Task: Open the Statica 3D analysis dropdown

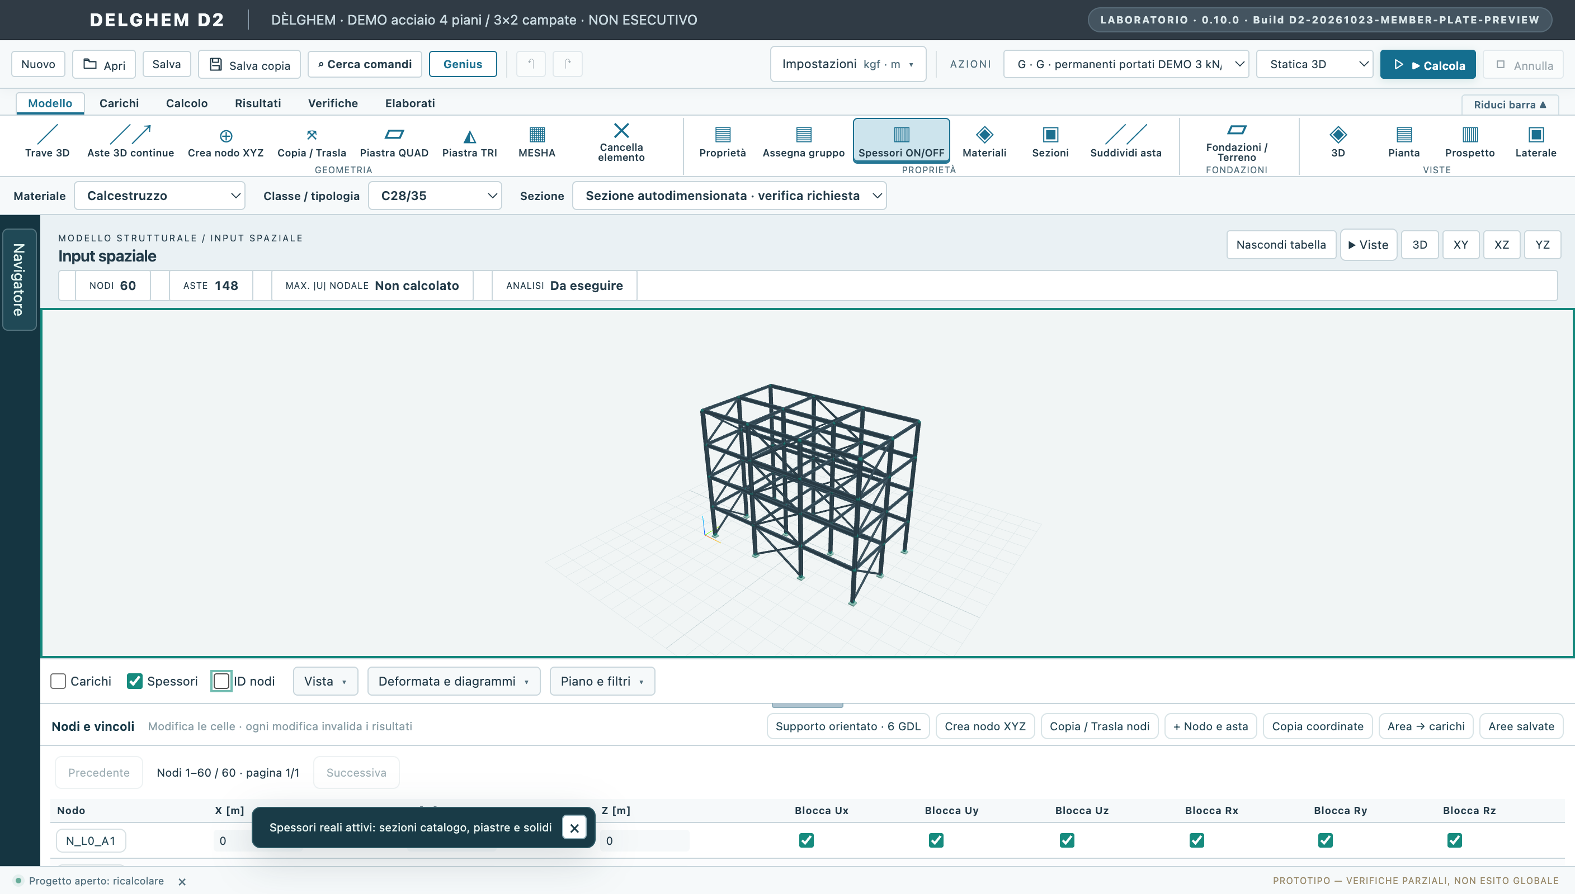Action: click(1314, 64)
